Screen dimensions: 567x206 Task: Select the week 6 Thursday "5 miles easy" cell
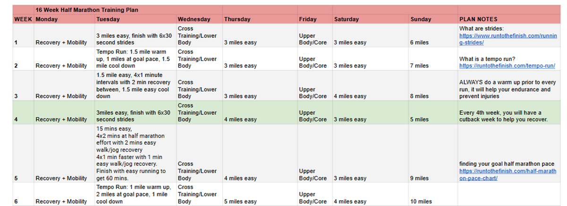click(x=241, y=202)
